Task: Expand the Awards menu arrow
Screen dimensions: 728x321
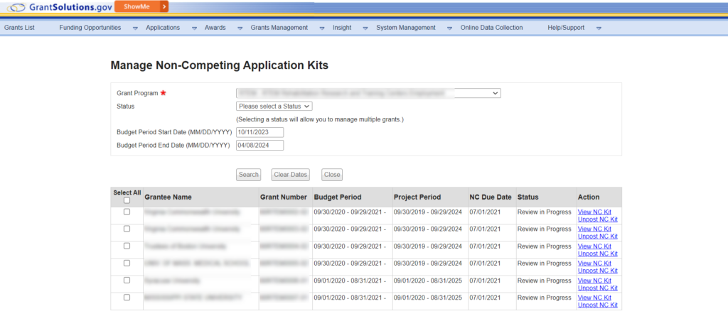Action: click(240, 28)
